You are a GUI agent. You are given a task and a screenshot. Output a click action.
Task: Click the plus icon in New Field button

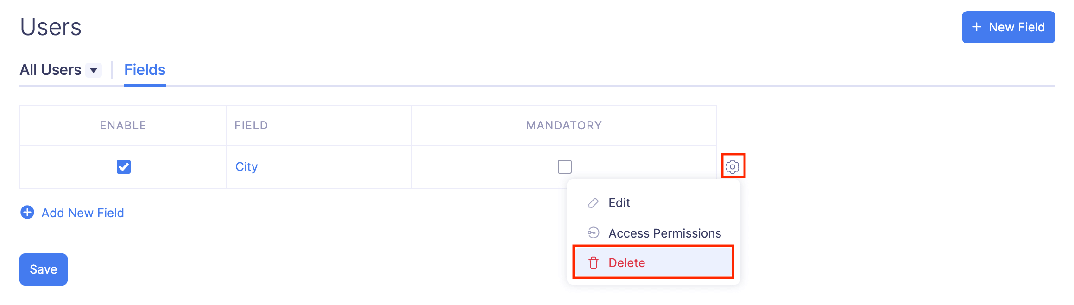click(976, 27)
